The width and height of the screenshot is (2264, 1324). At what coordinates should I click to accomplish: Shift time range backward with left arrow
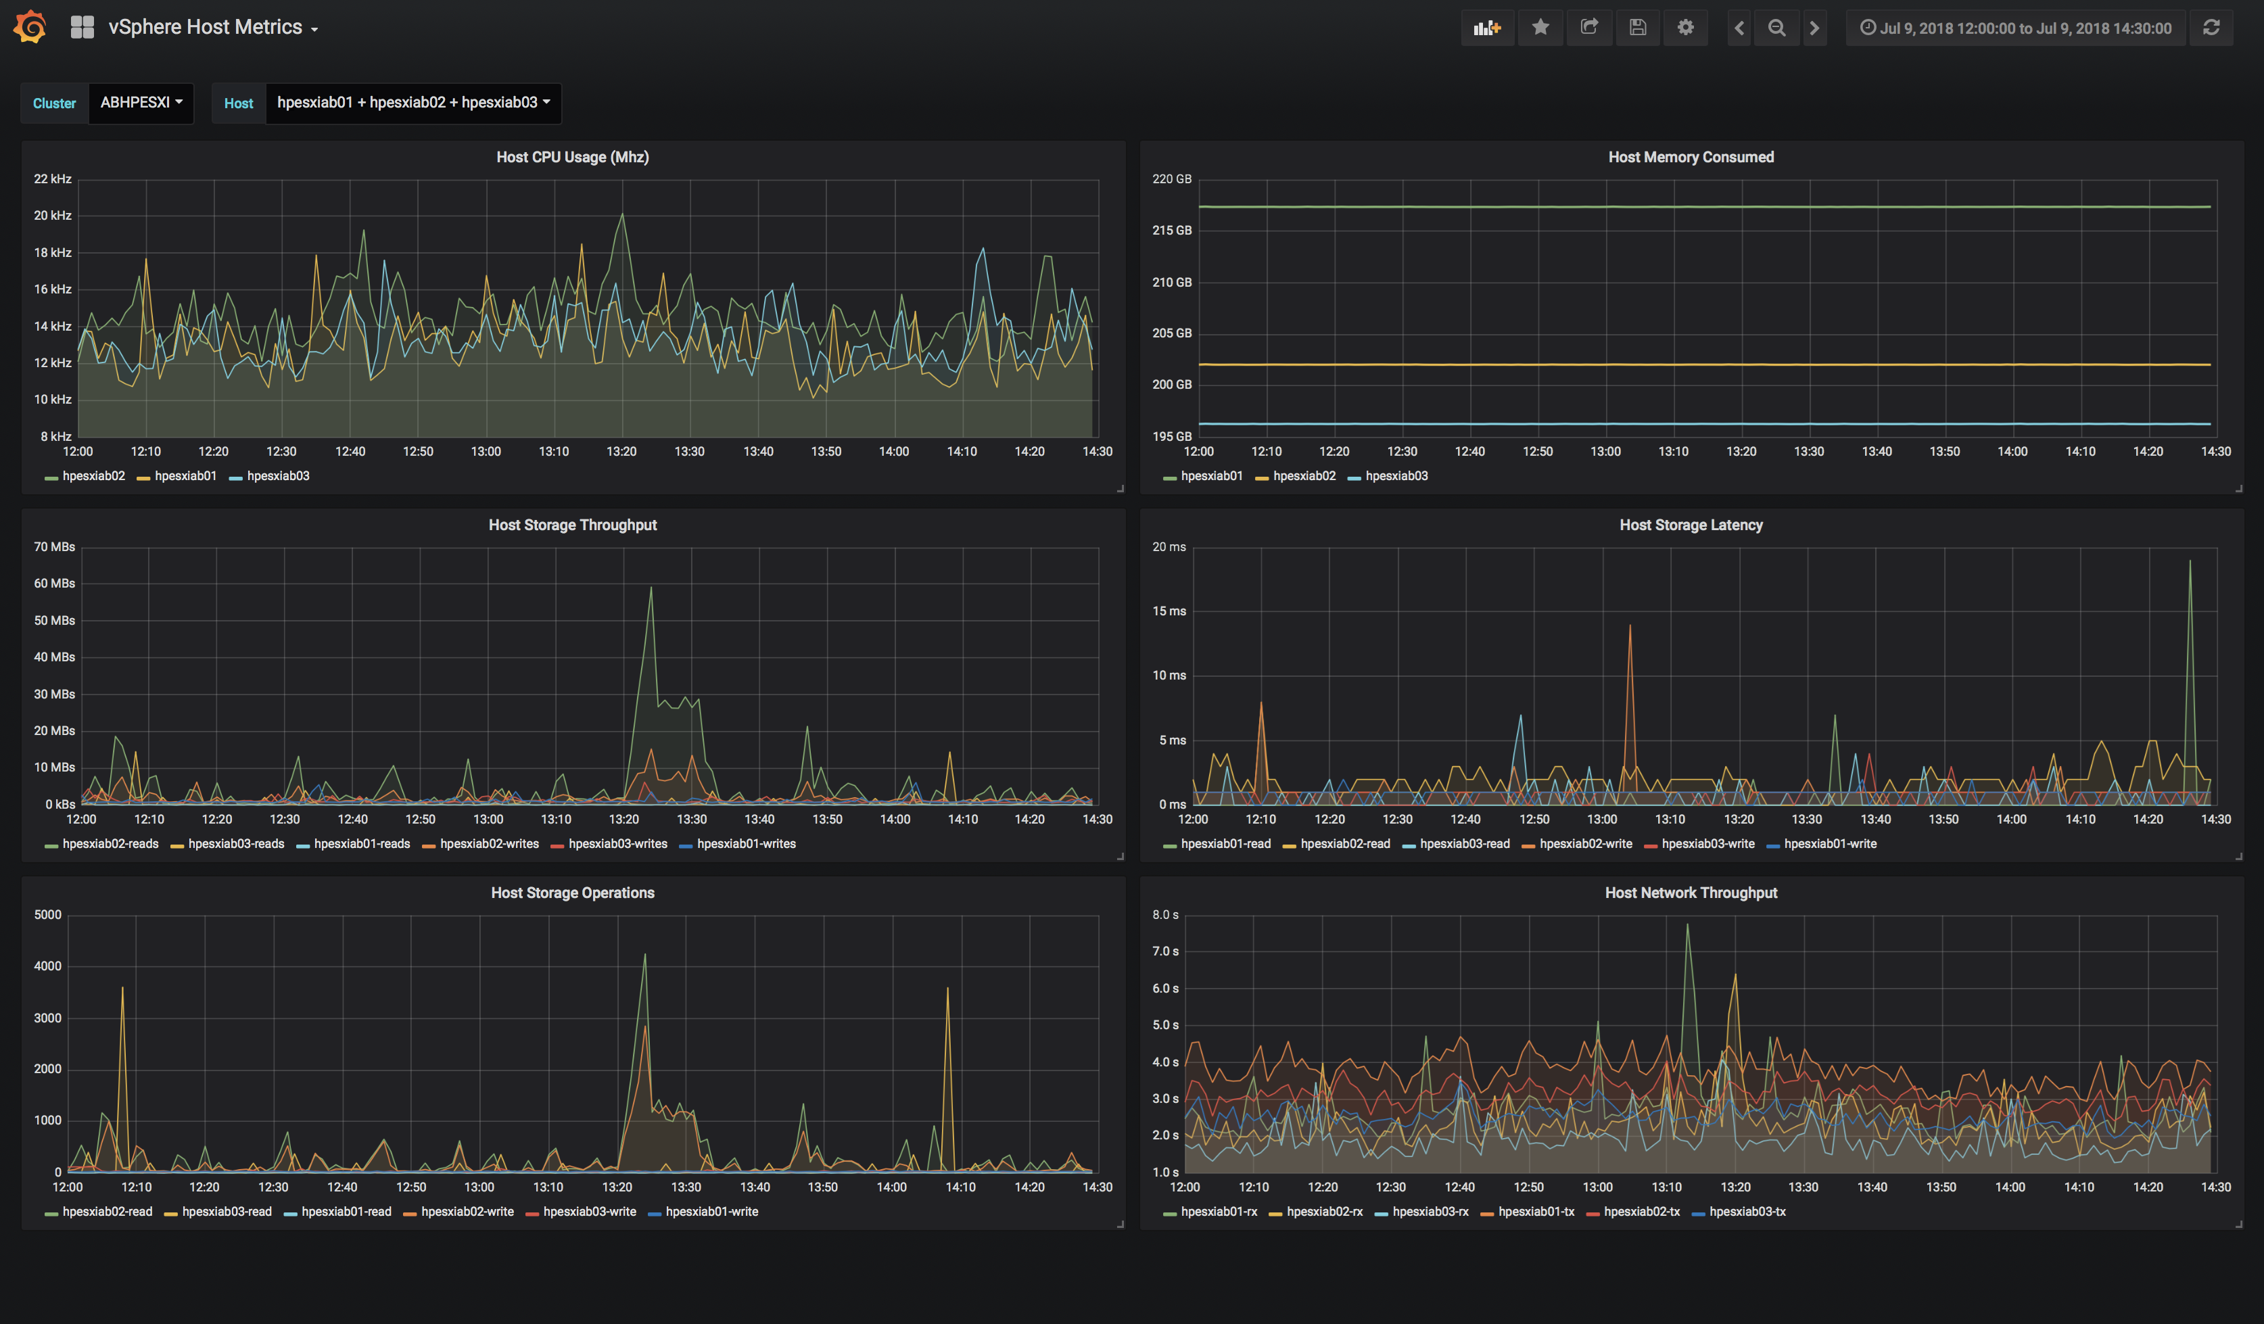[1739, 28]
